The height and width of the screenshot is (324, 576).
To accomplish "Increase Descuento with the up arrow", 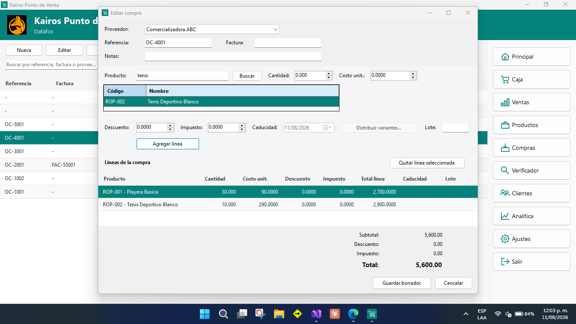I will tap(170, 125).
